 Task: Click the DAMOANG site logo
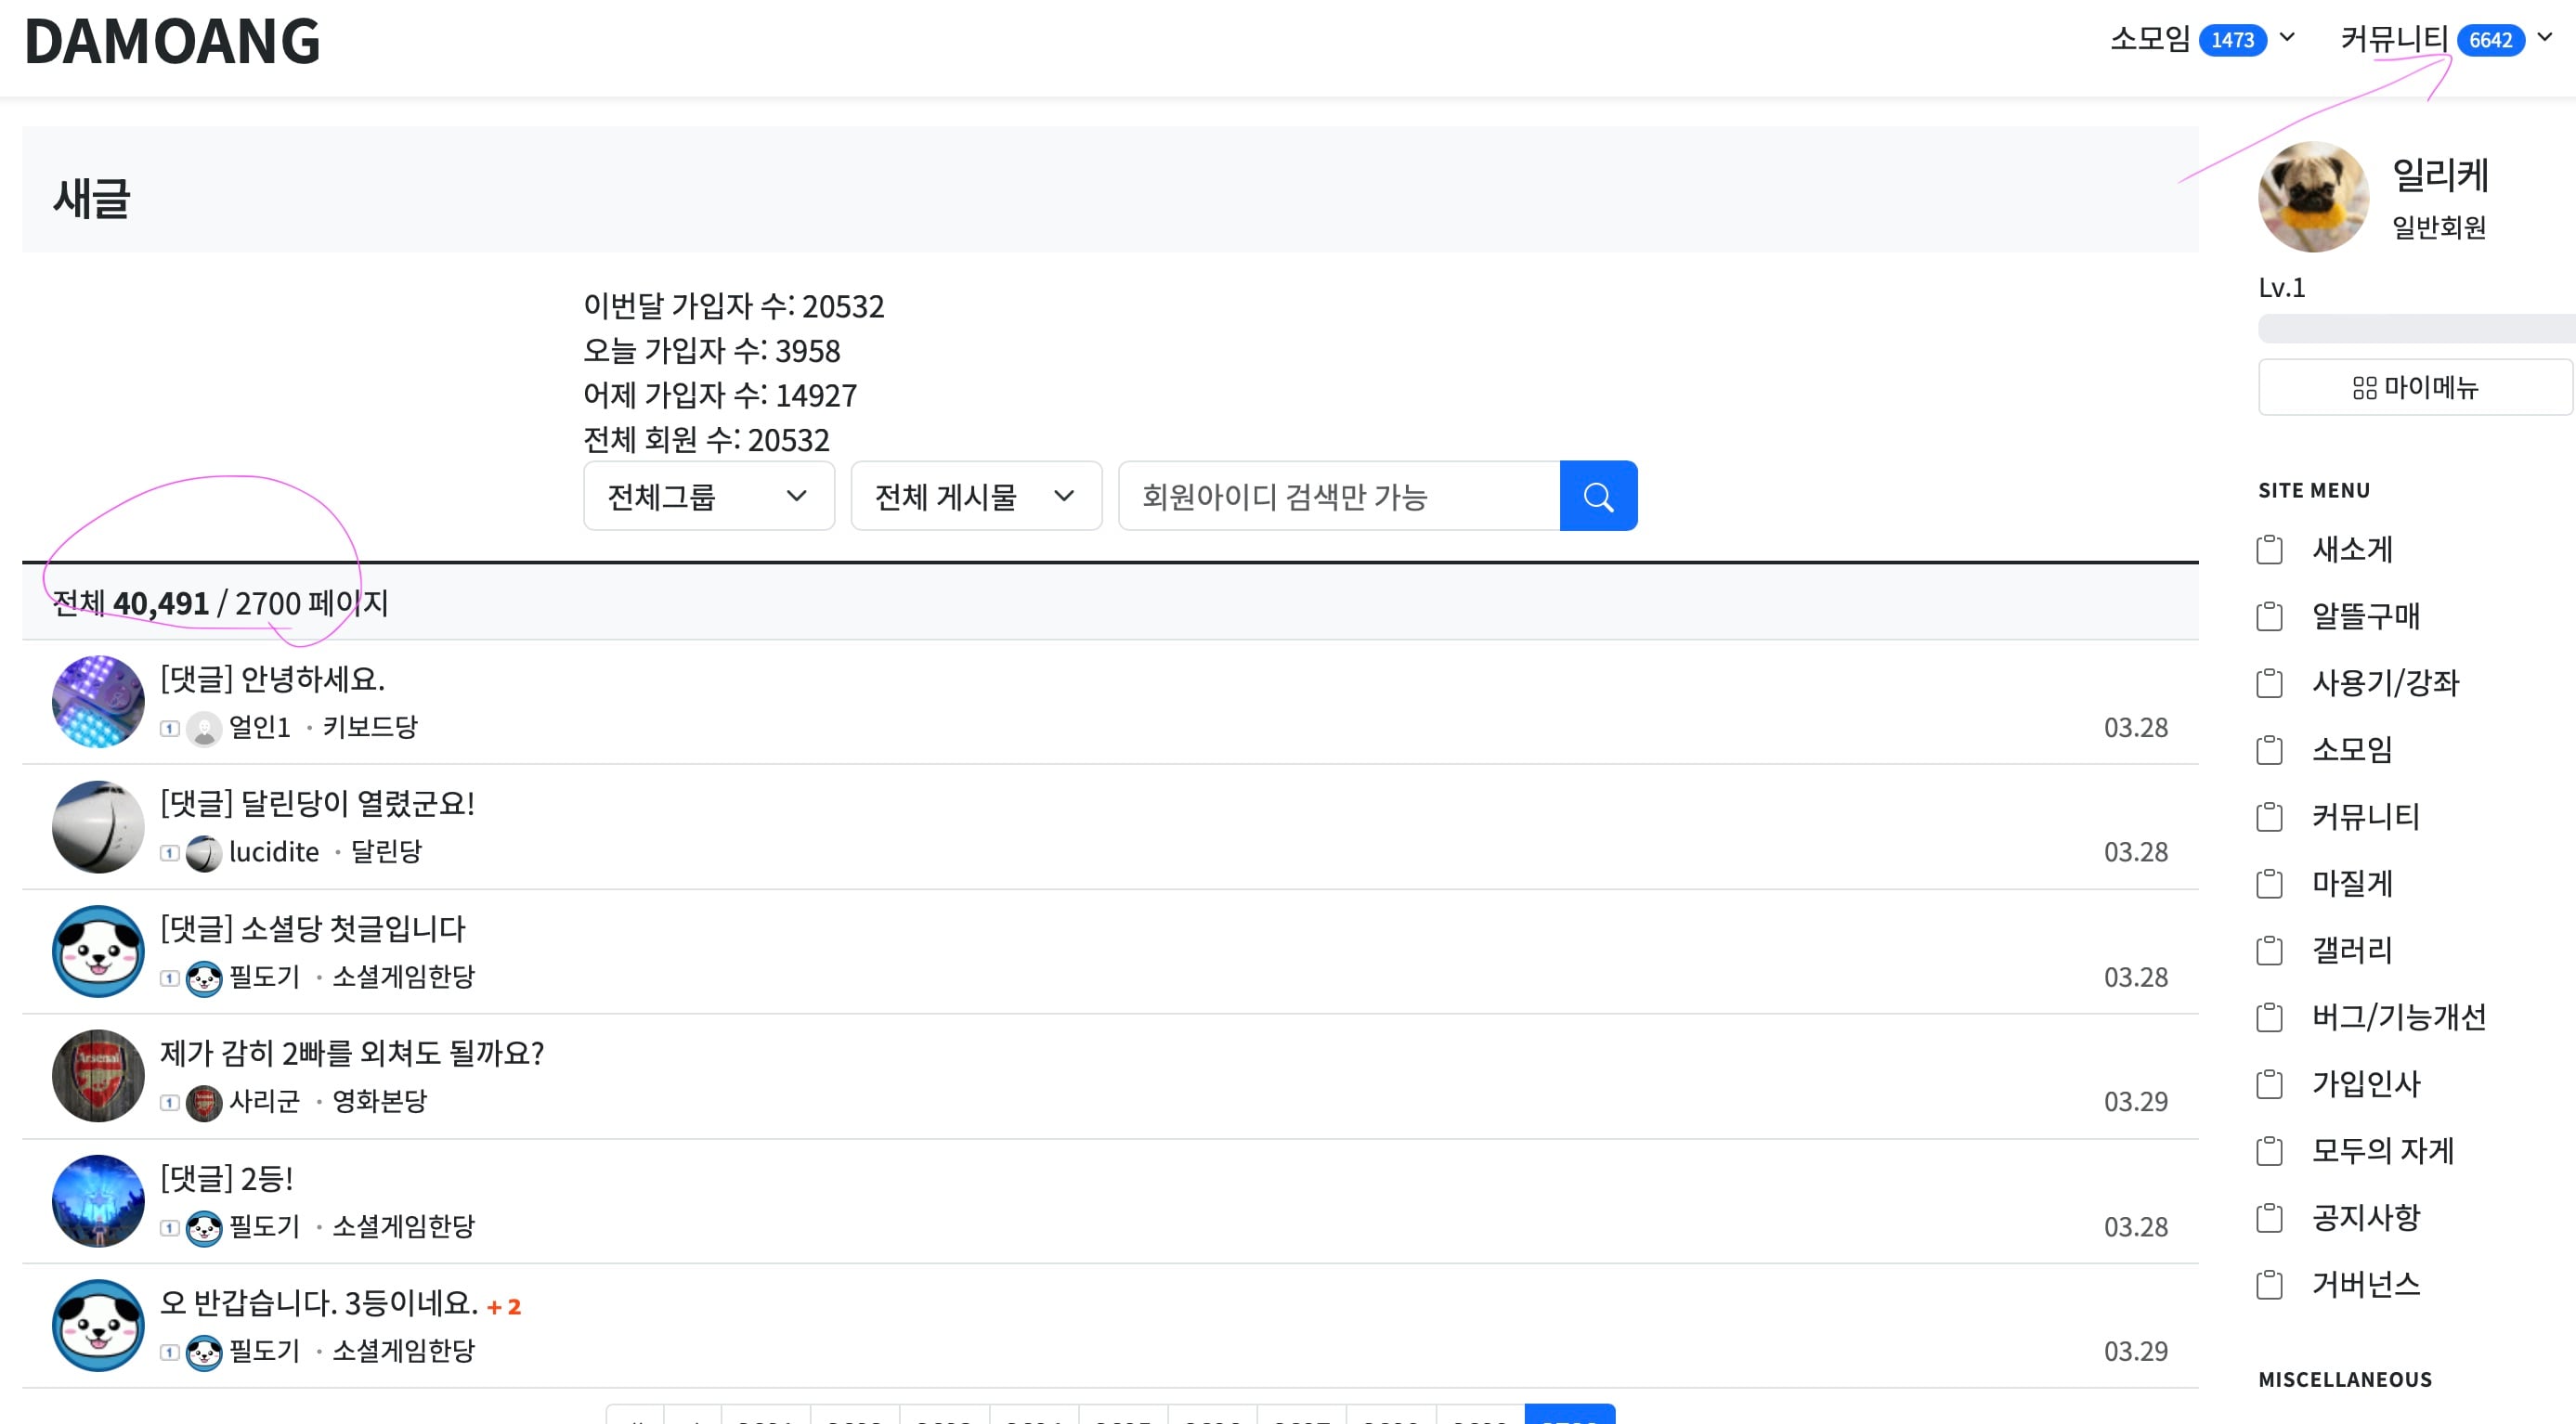[x=172, y=41]
